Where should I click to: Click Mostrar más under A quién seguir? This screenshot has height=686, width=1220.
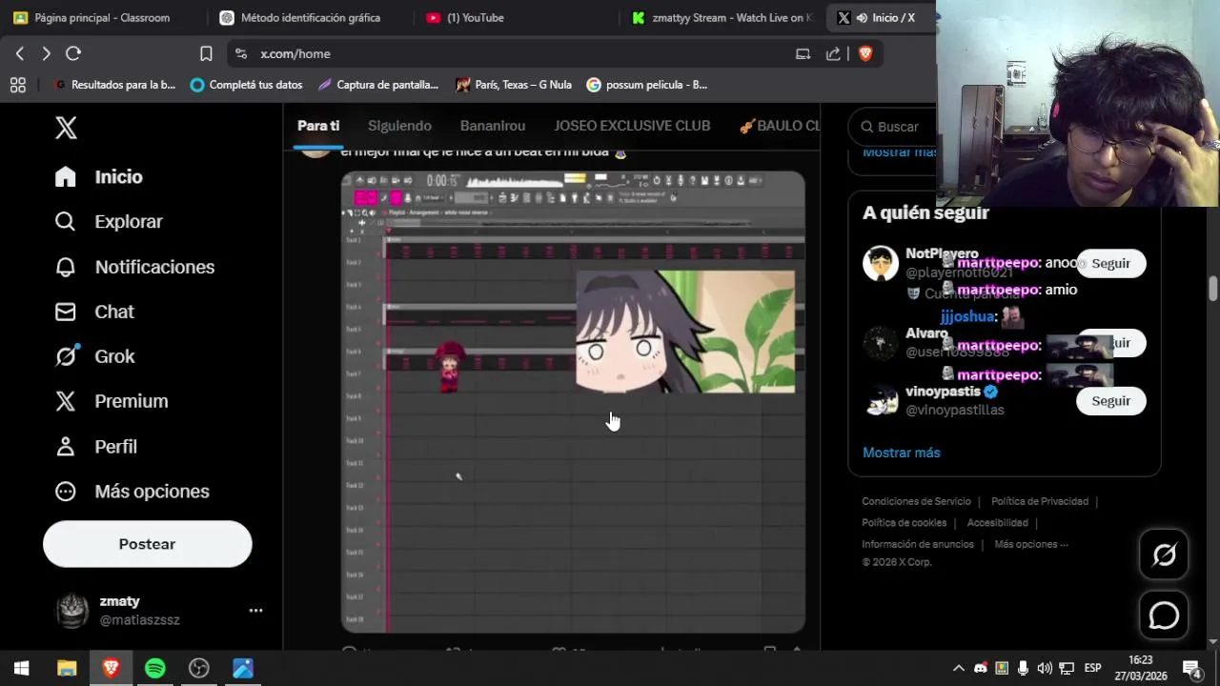coord(901,453)
